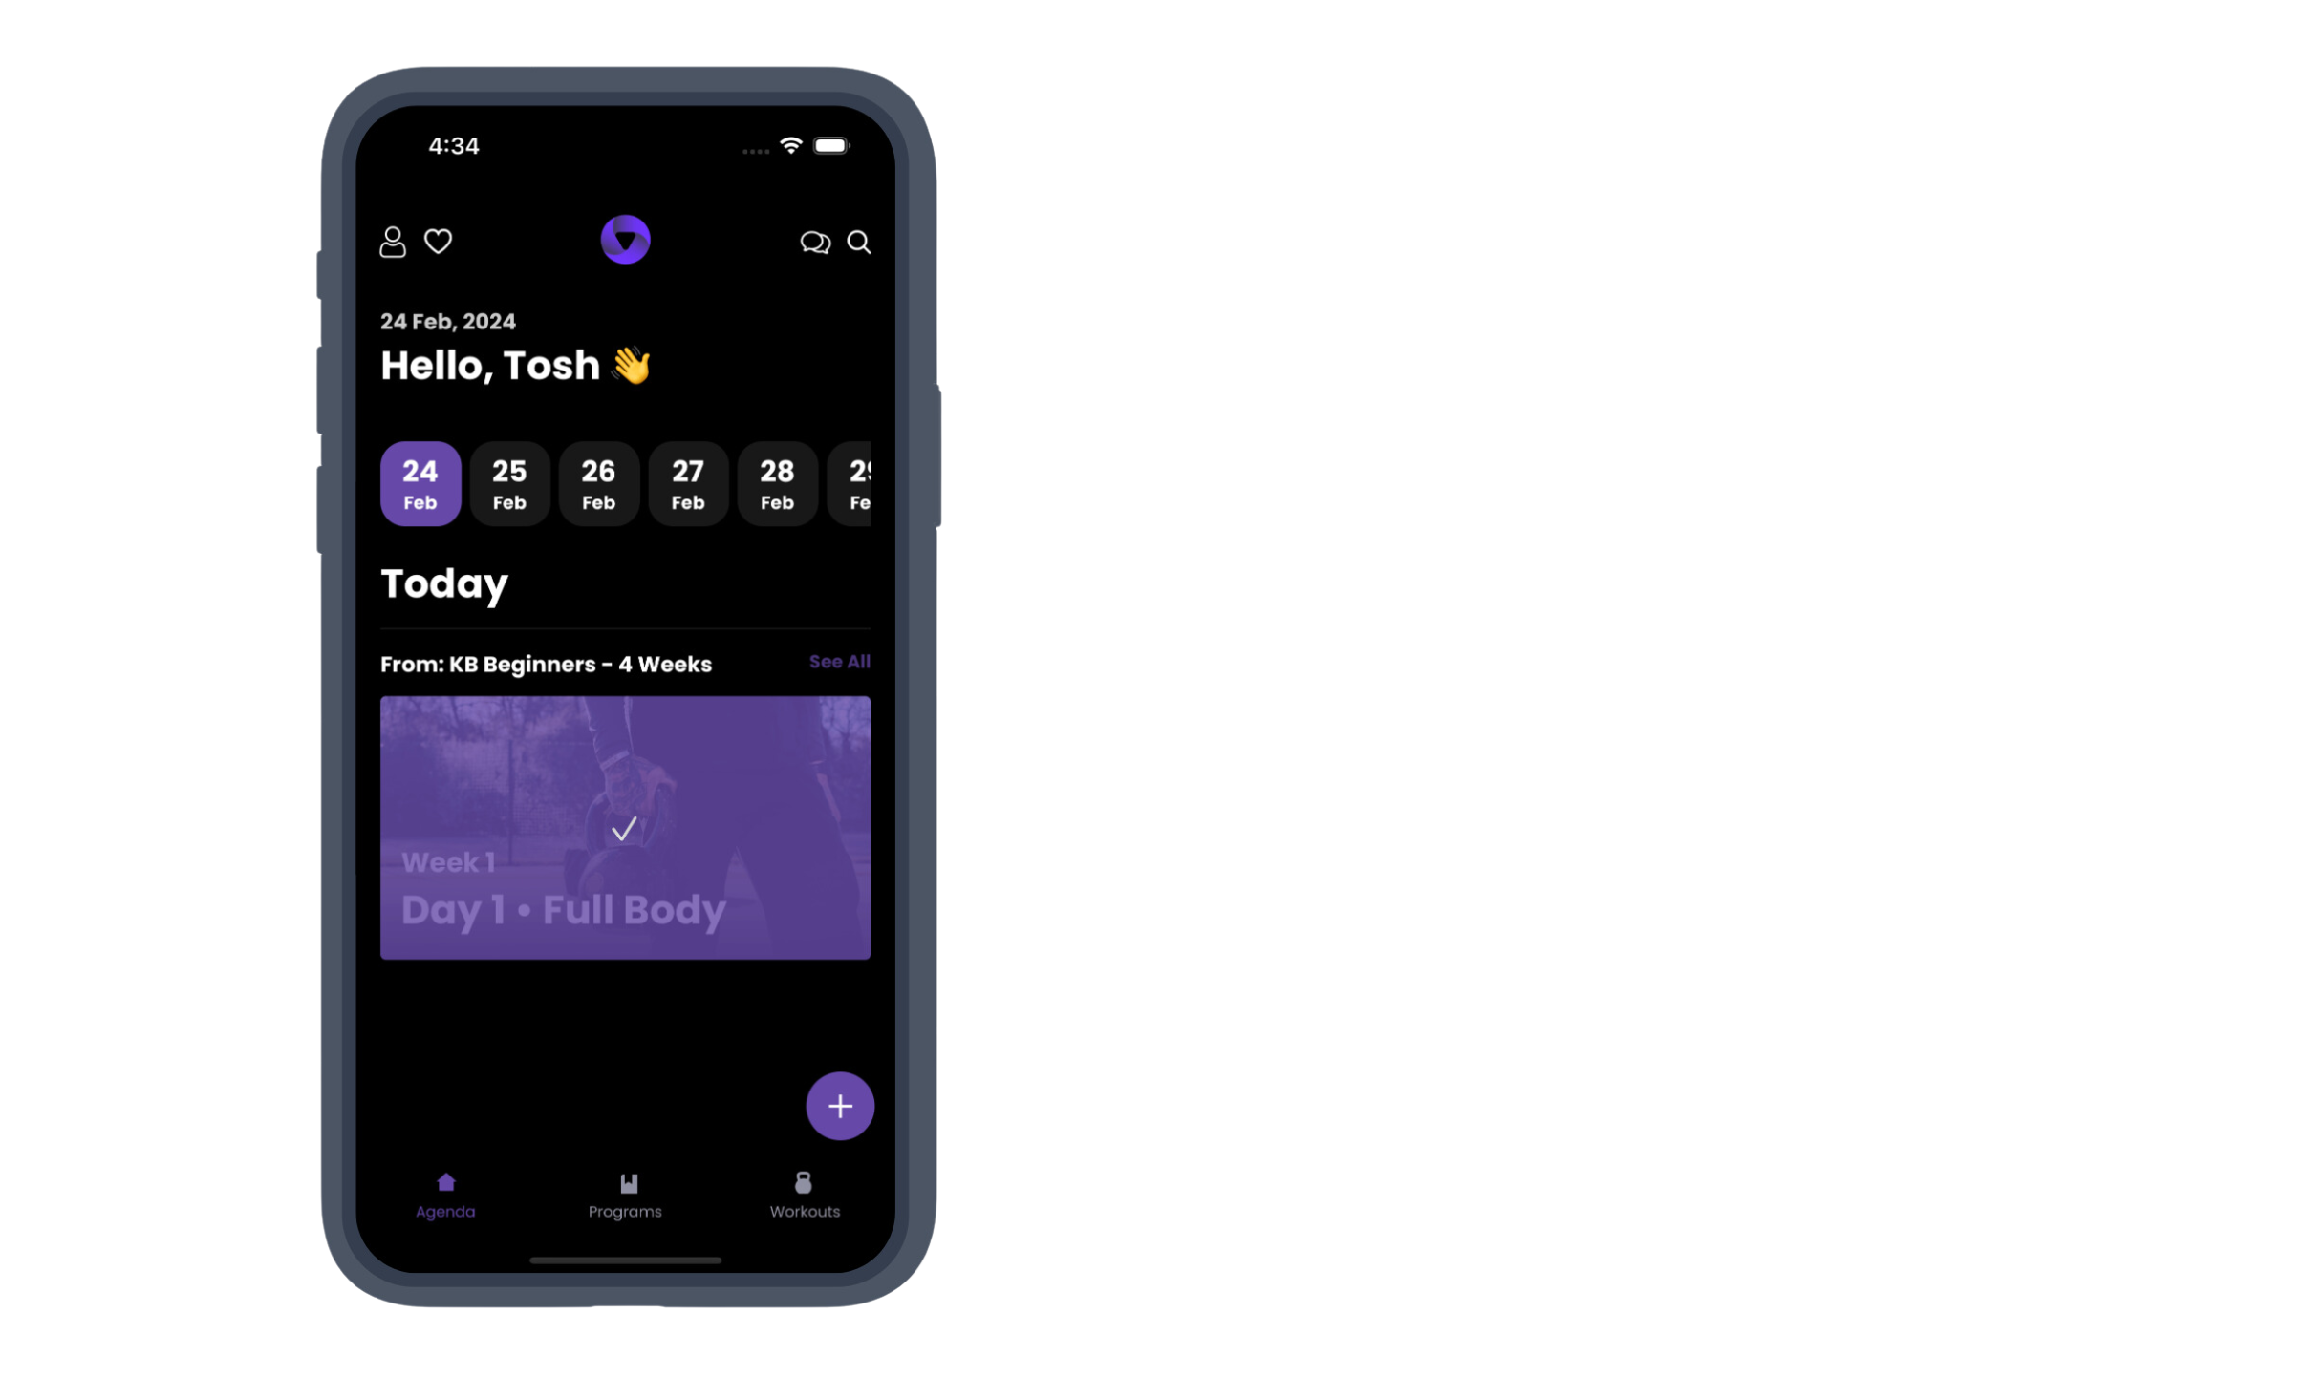Image resolution: width=2324 pixels, height=1377 pixels.
Task: Navigate to Workouts tab
Action: pos(802,1194)
